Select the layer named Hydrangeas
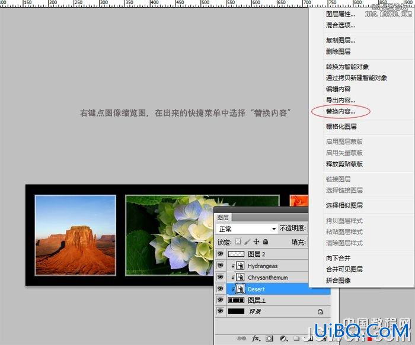The height and width of the screenshot is (345, 415). [x=263, y=266]
